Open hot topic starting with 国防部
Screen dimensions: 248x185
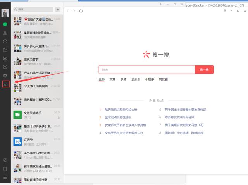point(184,133)
